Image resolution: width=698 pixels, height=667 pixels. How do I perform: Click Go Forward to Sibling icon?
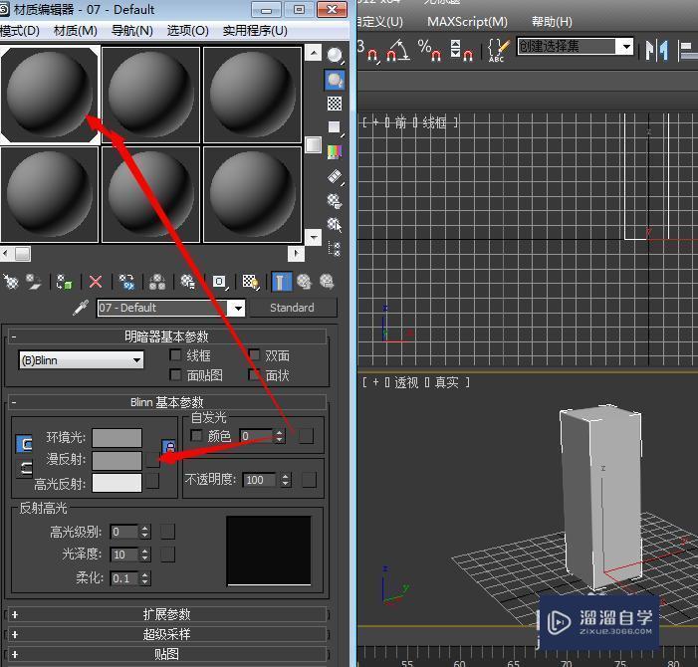328,282
